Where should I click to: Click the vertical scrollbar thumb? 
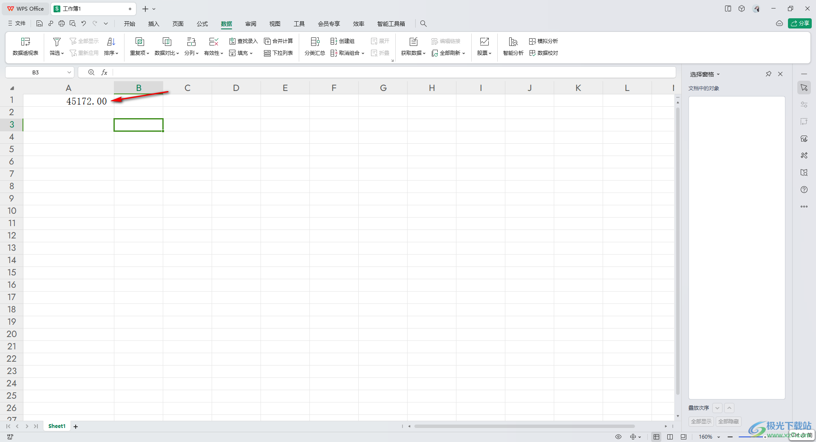pyautogui.click(x=678, y=251)
